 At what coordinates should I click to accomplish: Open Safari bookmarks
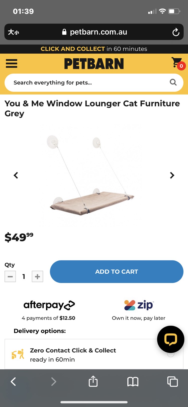pos(133,382)
